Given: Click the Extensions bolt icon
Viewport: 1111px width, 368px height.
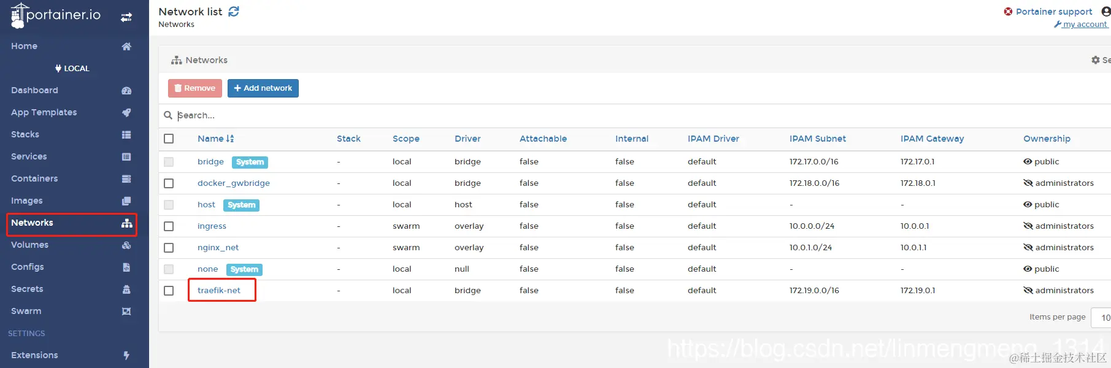Looking at the screenshot, I should [x=126, y=356].
